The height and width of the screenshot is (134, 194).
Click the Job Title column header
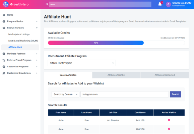113,113
